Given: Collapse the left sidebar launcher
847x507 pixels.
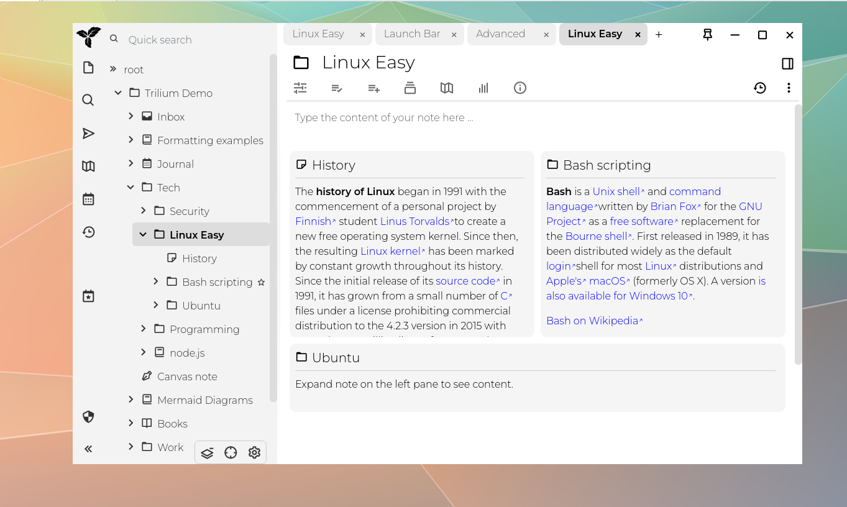Looking at the screenshot, I should point(88,449).
